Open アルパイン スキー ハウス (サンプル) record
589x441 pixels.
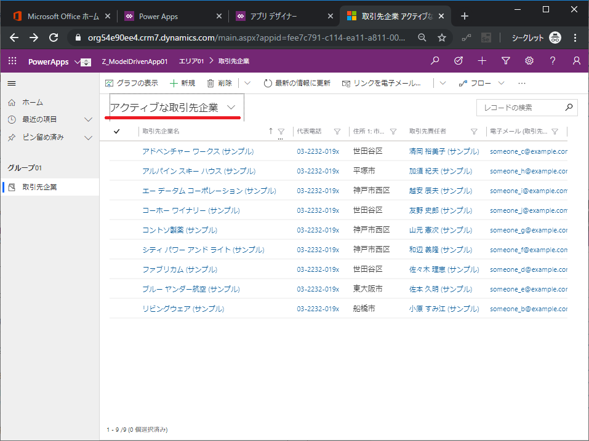coord(199,171)
